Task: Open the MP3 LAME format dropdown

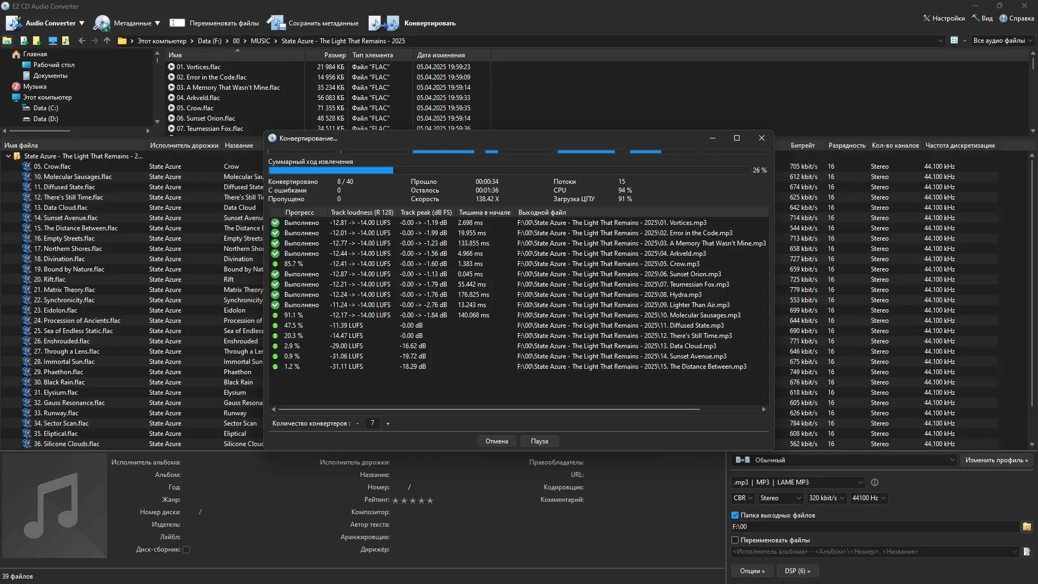Action: (798, 482)
